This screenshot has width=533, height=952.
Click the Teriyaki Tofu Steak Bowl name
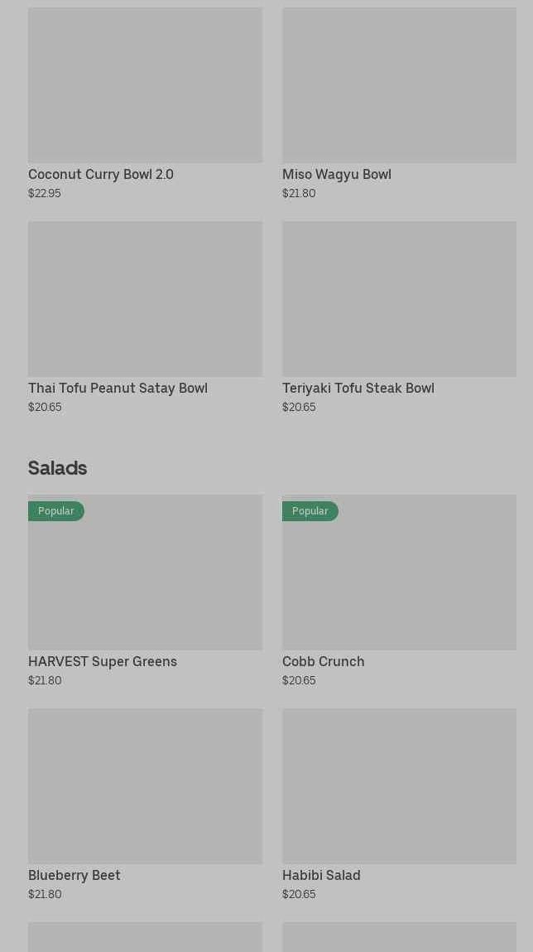click(x=358, y=388)
